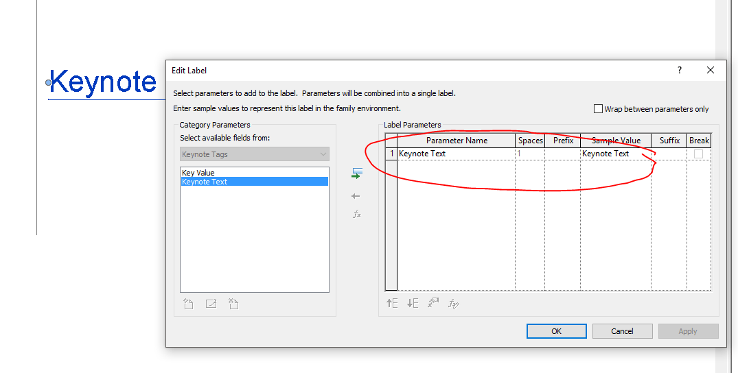Click the Apply button
738x373 pixels.
(x=688, y=331)
